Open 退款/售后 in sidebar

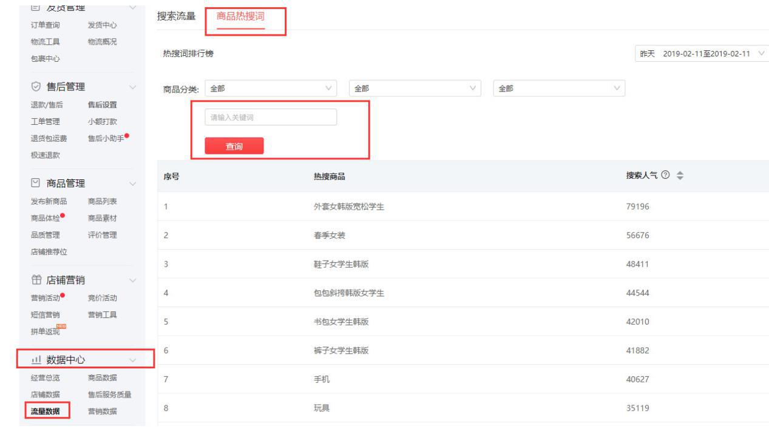(x=45, y=105)
